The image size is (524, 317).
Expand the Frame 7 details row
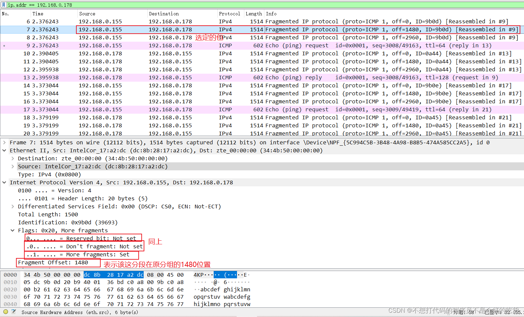click(x=4, y=142)
